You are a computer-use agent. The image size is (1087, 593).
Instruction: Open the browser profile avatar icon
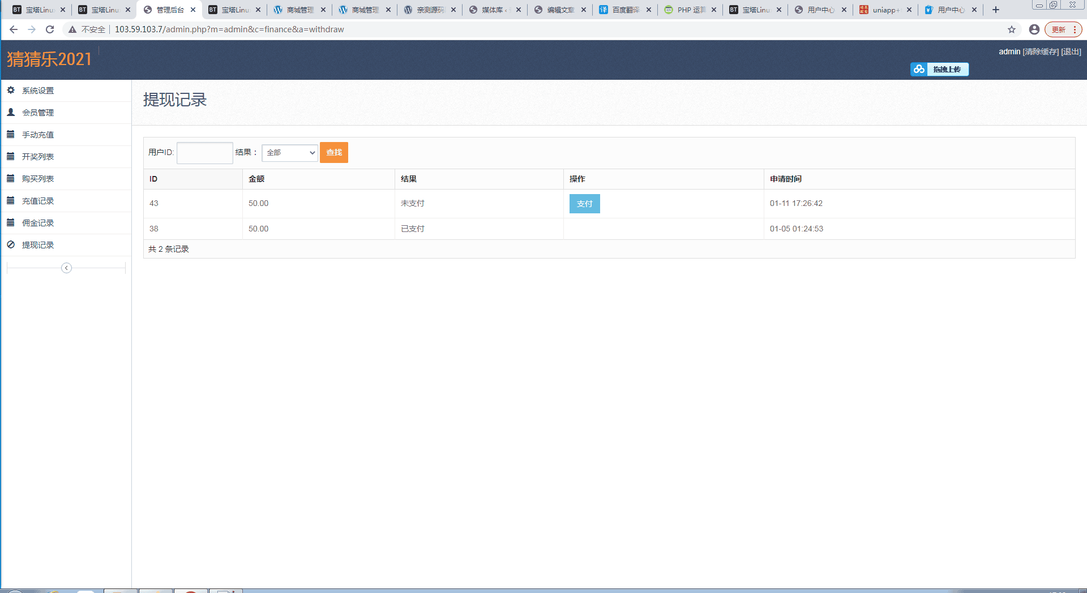coord(1034,29)
